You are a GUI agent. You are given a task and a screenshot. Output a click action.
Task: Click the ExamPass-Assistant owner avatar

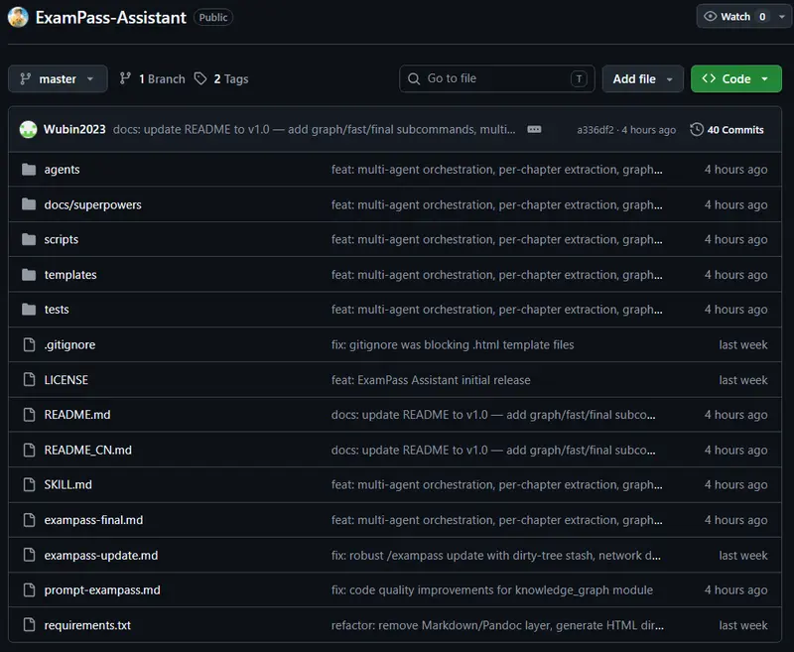18,17
